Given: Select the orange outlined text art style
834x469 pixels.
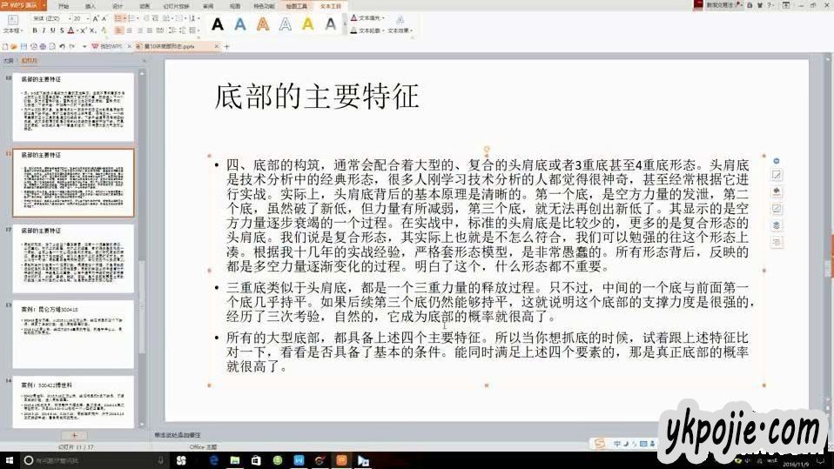Looking at the screenshot, I should (262, 24).
